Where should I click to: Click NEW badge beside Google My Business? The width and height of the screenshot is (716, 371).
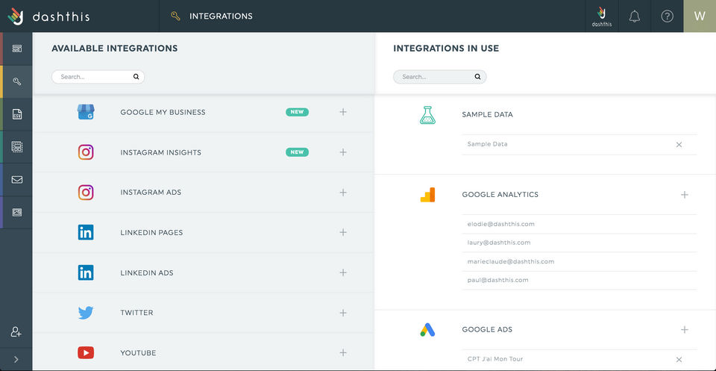tap(298, 112)
